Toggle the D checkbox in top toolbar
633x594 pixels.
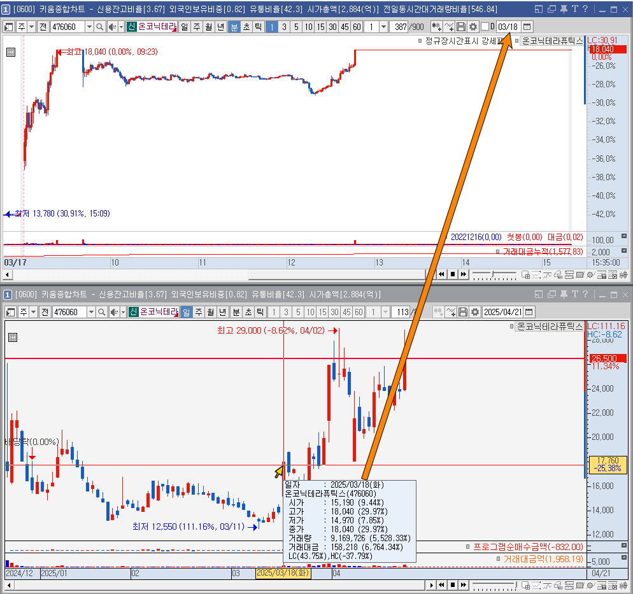click(x=485, y=27)
